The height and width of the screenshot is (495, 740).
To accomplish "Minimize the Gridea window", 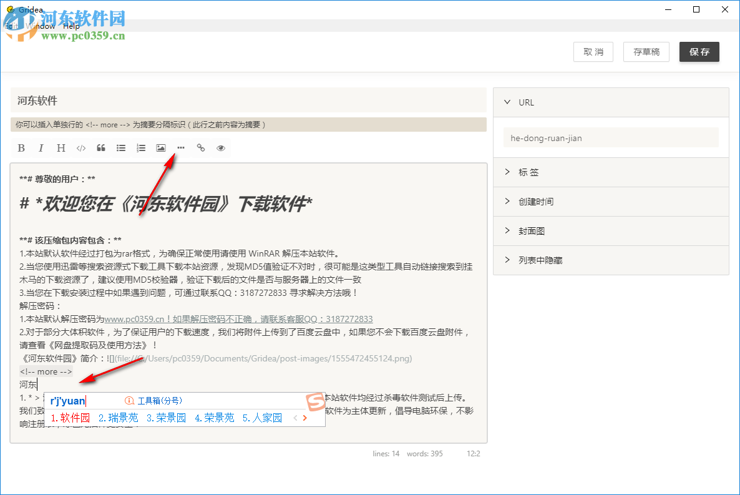I will [x=668, y=9].
